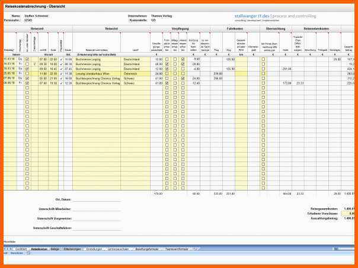The image size is (358, 268).
Task: Select the Reisenebenkosten section header
Action: 317,29
